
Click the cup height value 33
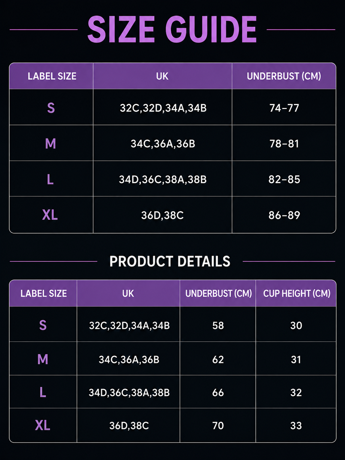pos(296,425)
